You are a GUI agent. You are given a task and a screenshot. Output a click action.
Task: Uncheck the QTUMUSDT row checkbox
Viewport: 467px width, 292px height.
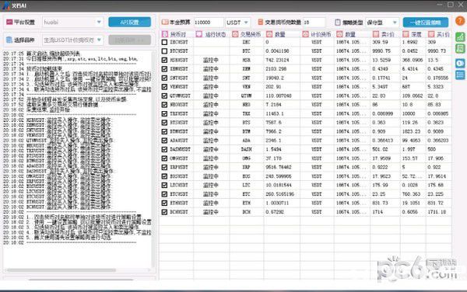(x=164, y=96)
